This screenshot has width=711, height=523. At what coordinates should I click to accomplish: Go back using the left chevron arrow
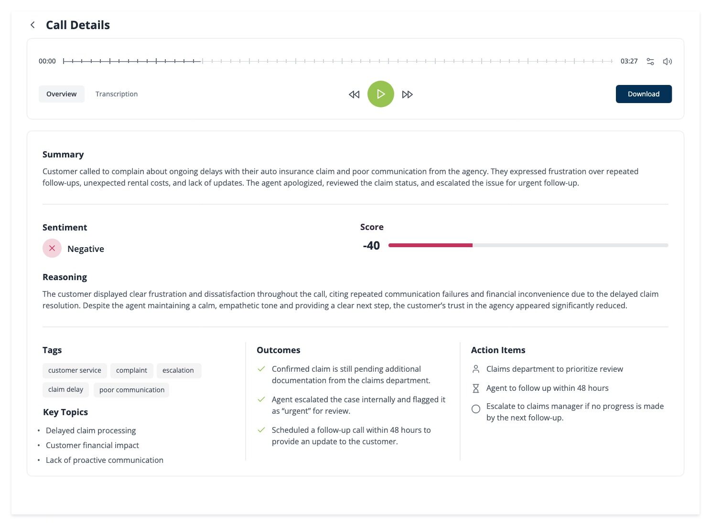[x=32, y=25]
